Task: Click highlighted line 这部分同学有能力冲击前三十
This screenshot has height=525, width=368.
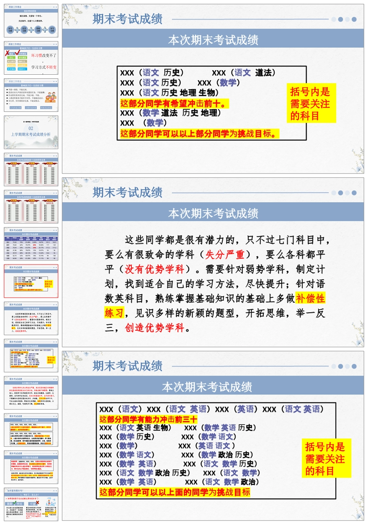Action: (148, 419)
